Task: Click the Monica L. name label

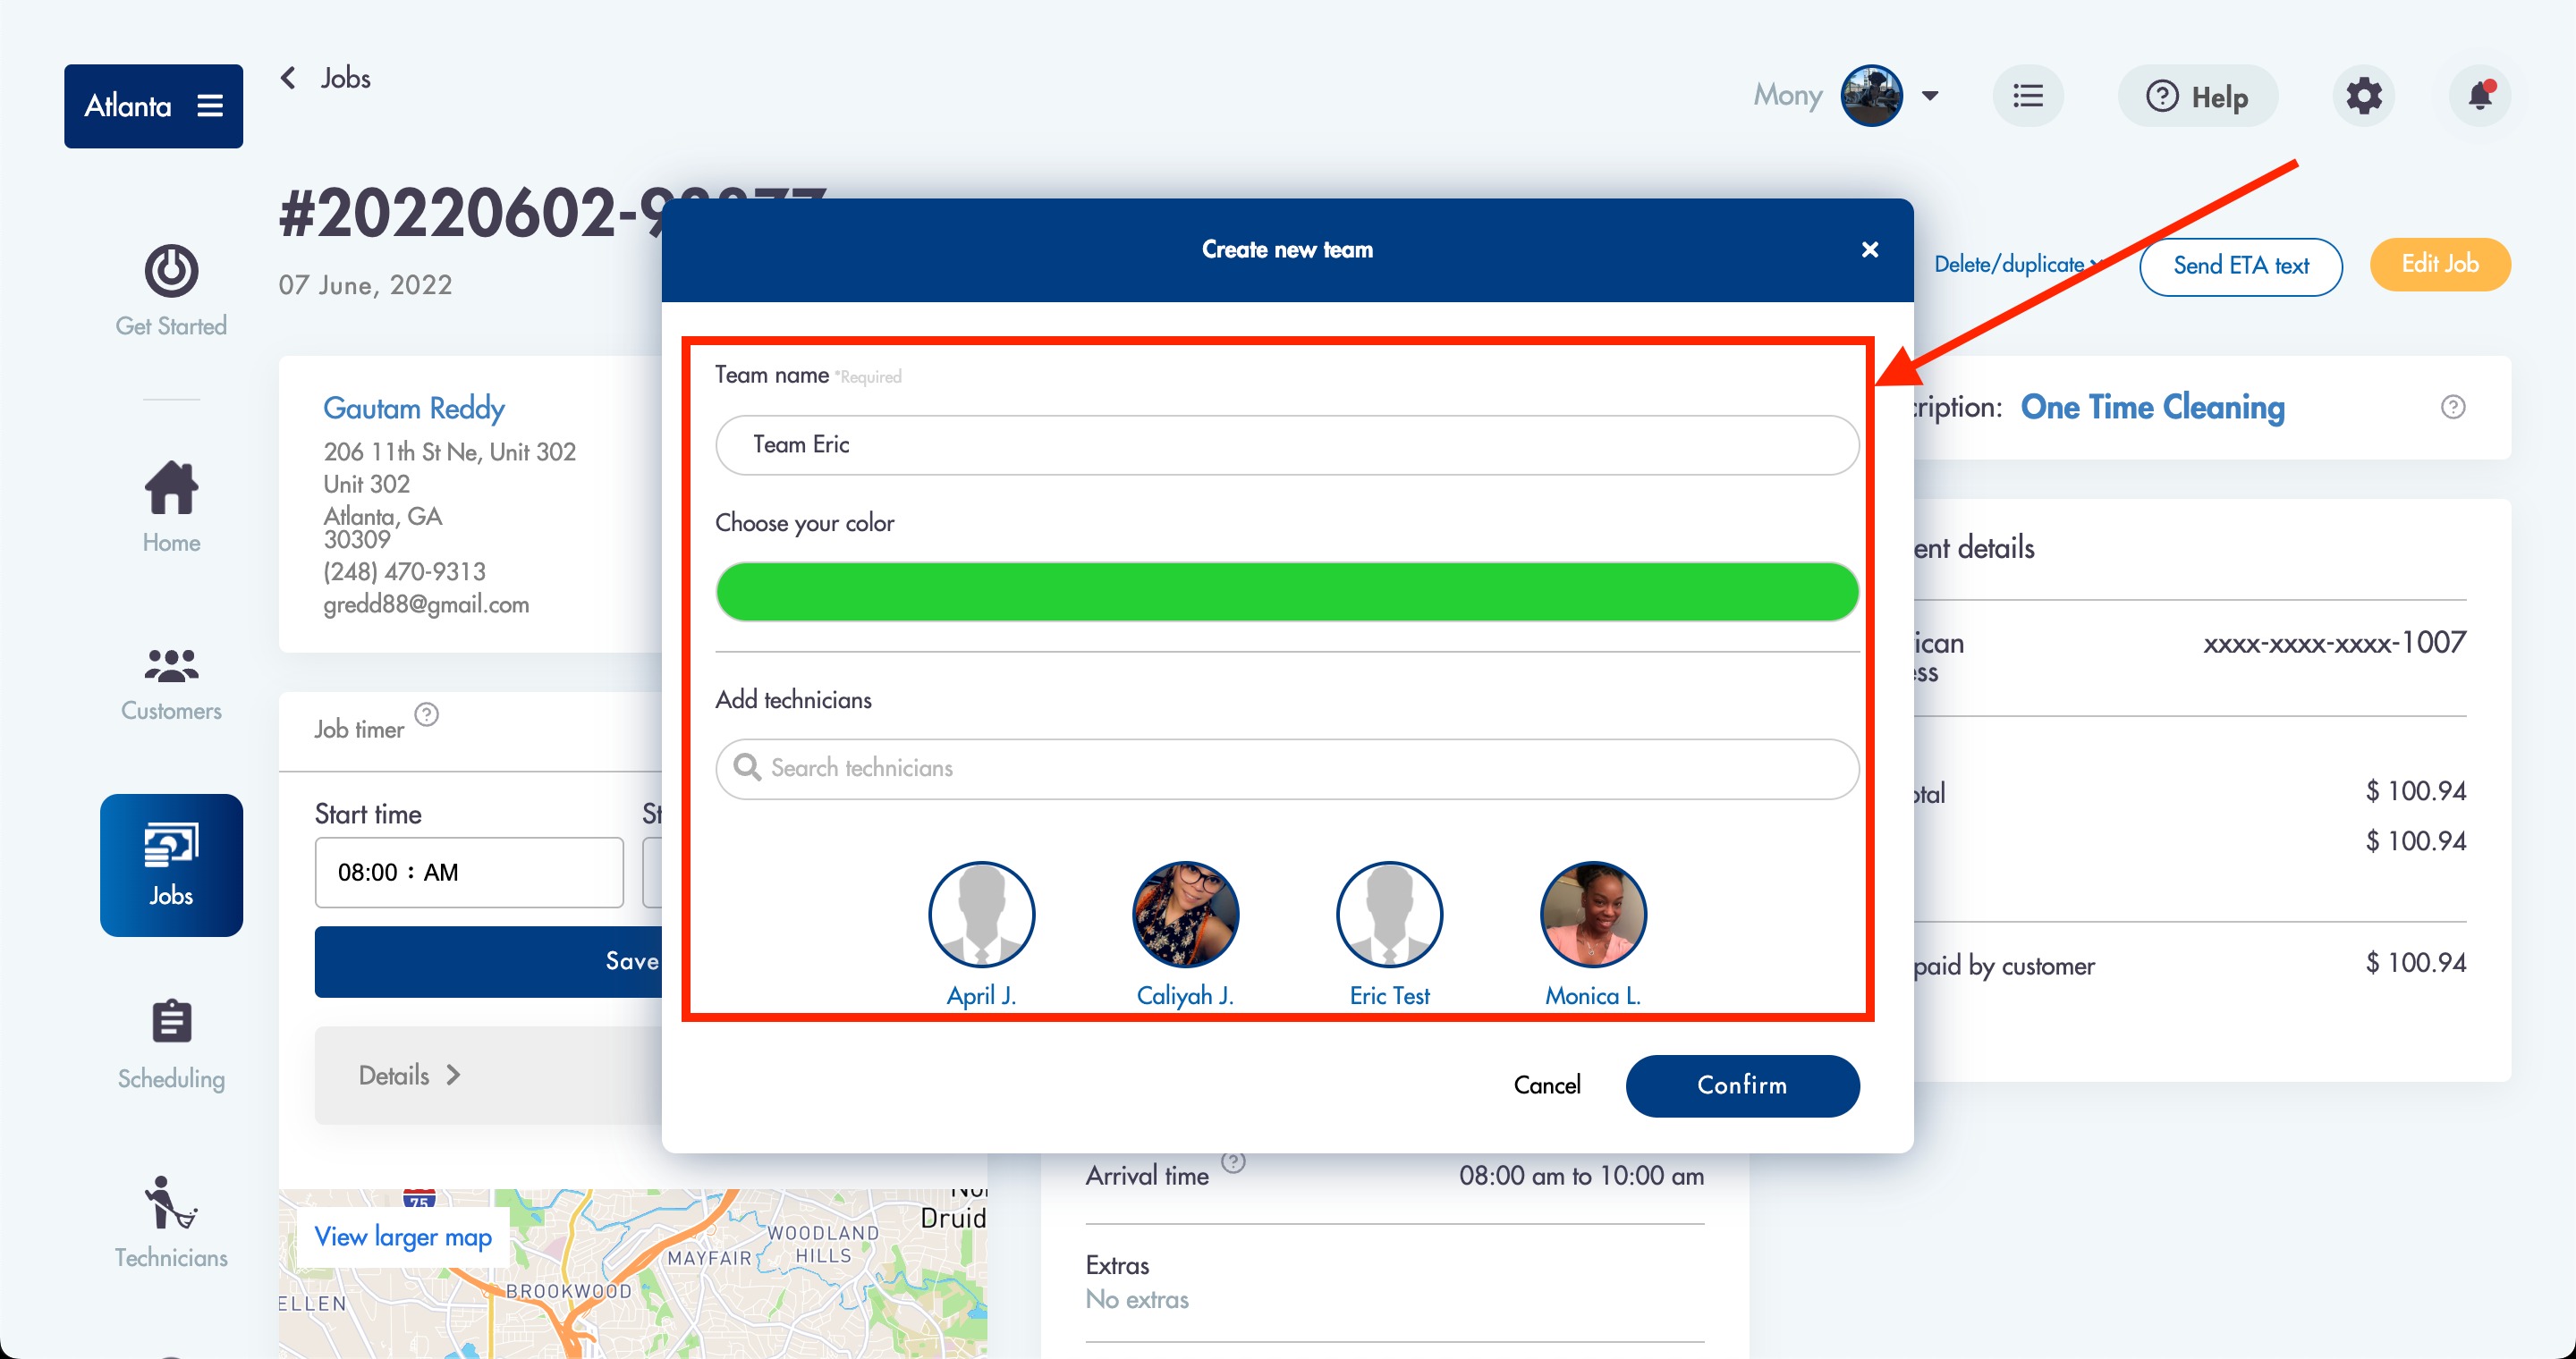Action: tap(1593, 995)
